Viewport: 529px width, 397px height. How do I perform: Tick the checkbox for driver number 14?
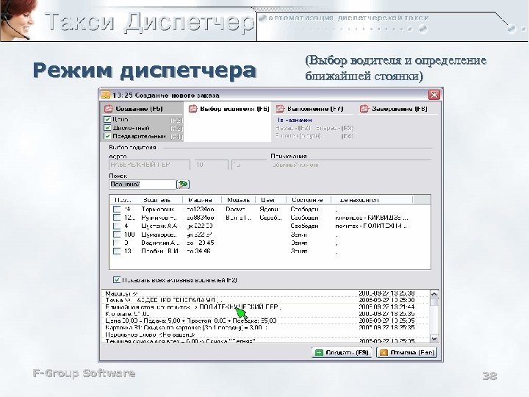pyautogui.click(x=117, y=210)
